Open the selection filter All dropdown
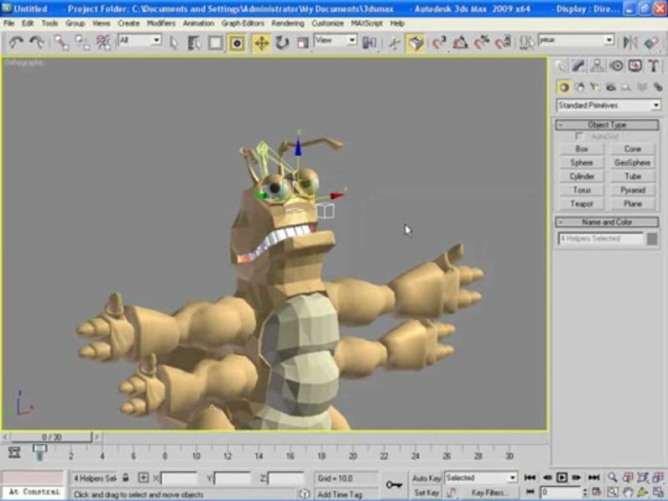 (140, 40)
